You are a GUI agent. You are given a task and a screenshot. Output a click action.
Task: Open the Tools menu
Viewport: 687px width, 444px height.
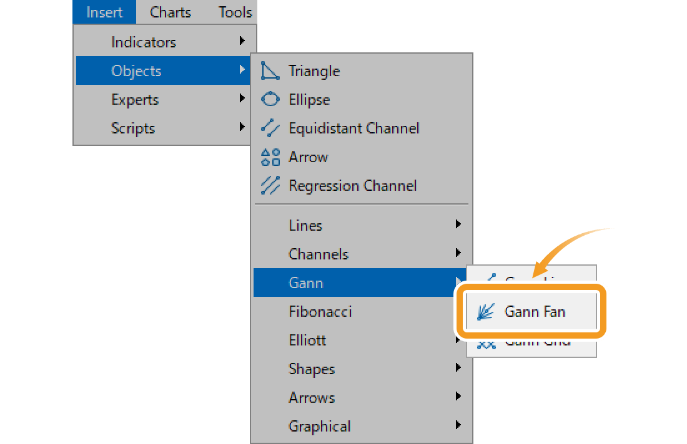click(234, 12)
